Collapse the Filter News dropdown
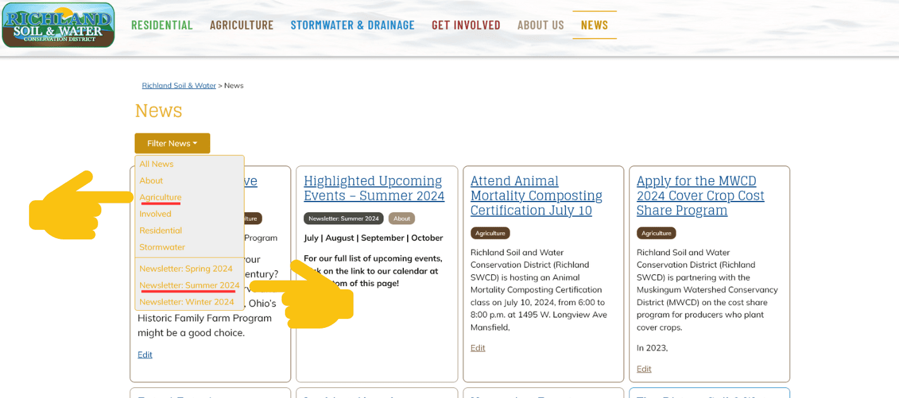 tap(172, 143)
